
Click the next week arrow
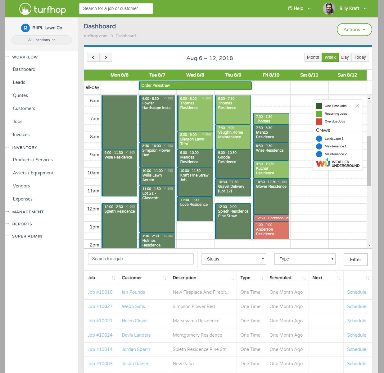coord(106,57)
